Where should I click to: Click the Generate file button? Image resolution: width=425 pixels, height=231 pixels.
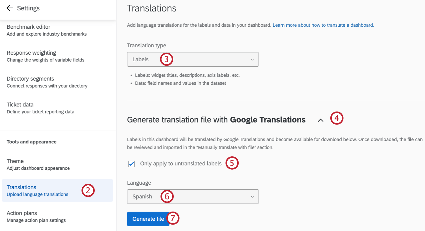[x=148, y=219]
